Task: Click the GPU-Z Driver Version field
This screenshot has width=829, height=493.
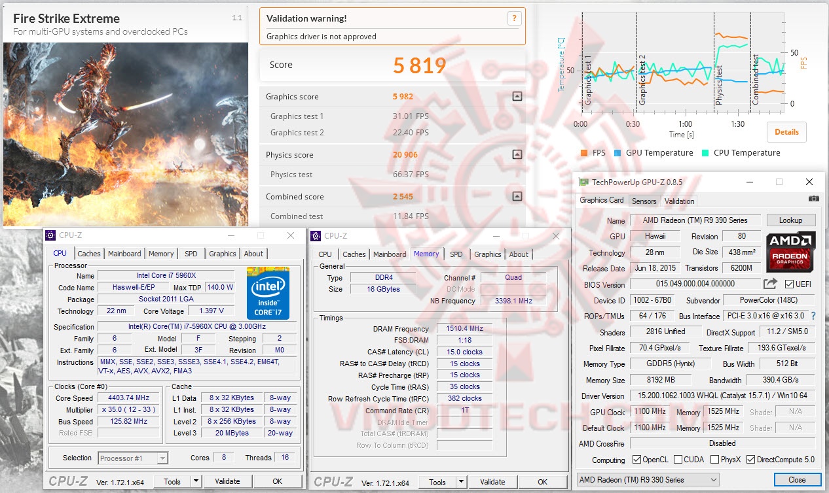Action: tap(723, 396)
